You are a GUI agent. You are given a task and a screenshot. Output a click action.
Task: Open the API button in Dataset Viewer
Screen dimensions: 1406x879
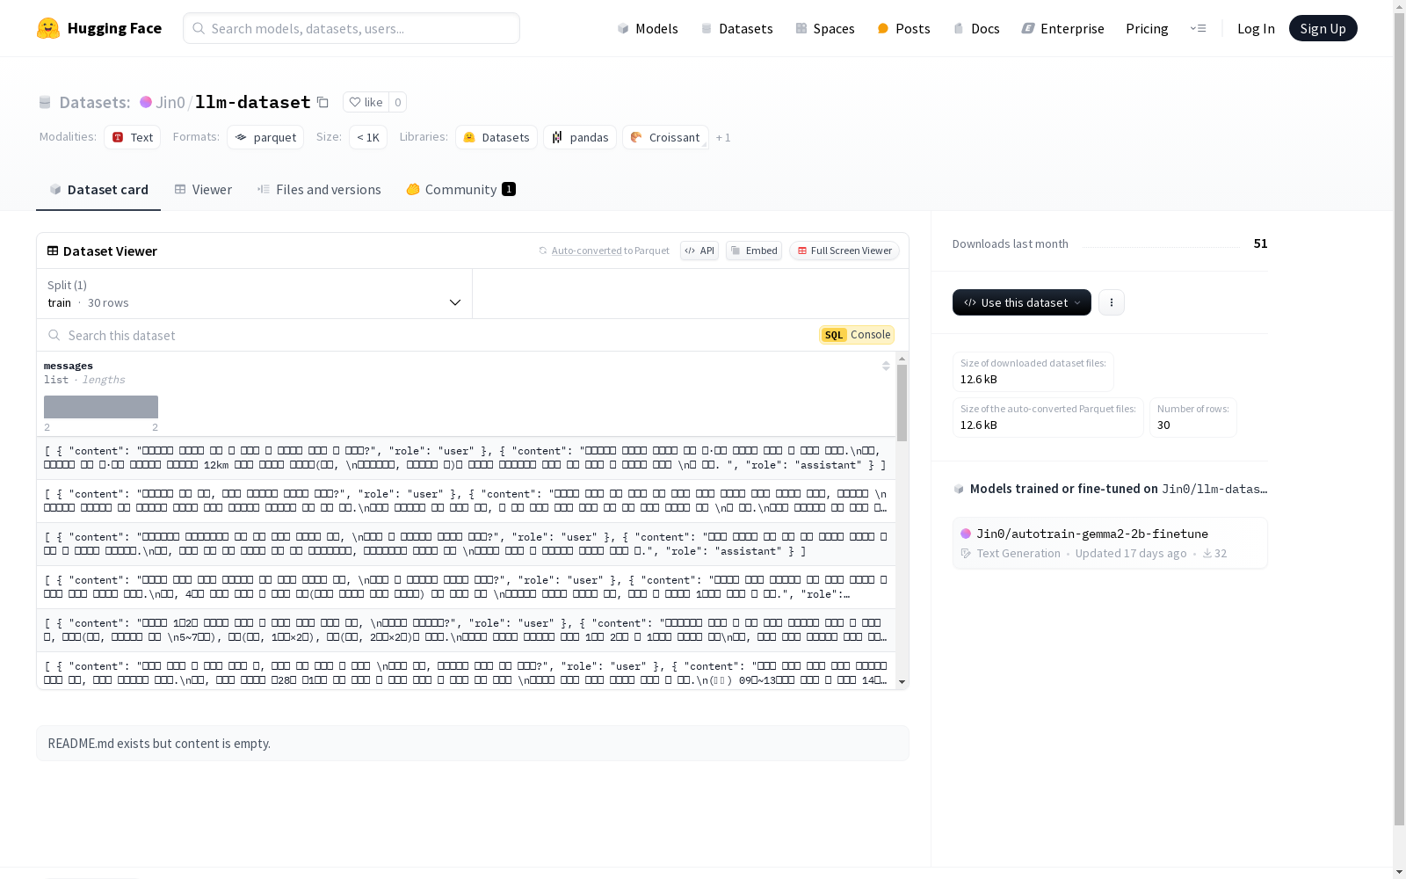pos(699,251)
